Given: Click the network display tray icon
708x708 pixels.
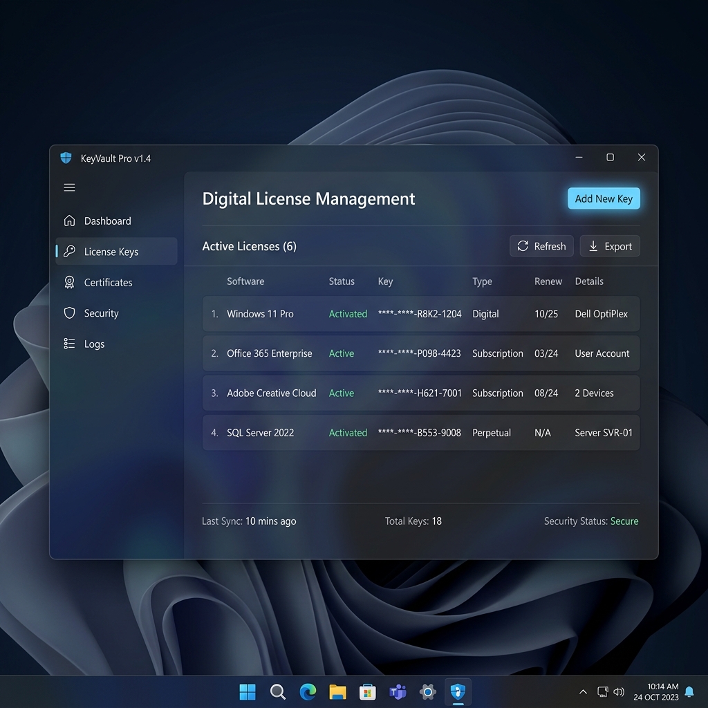Looking at the screenshot, I should click(x=602, y=691).
